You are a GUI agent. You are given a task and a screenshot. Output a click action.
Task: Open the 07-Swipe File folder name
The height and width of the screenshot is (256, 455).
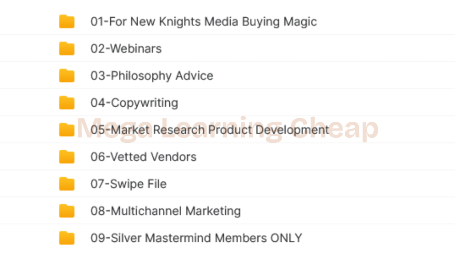tap(128, 184)
